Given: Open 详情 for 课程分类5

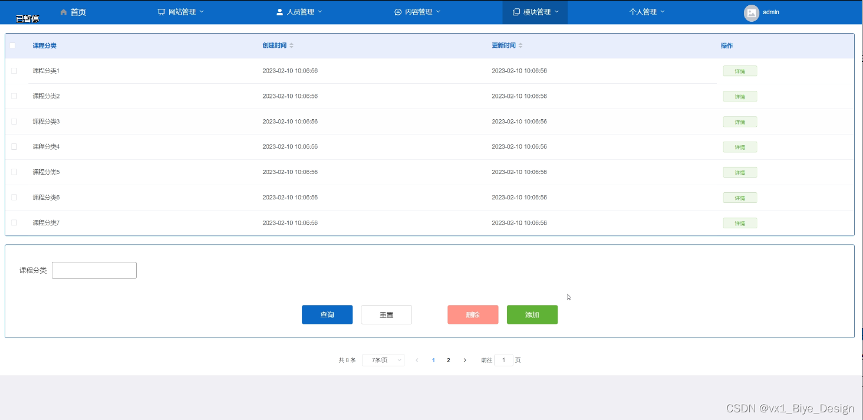Looking at the screenshot, I should 740,172.
